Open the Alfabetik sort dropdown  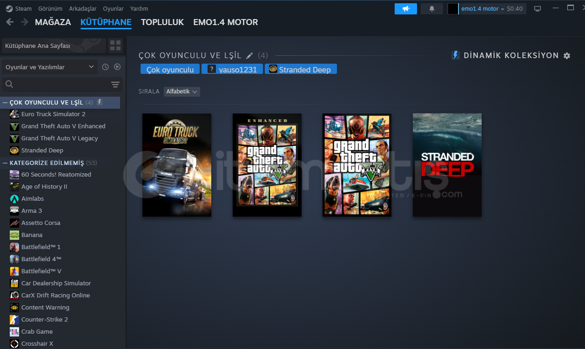[182, 92]
